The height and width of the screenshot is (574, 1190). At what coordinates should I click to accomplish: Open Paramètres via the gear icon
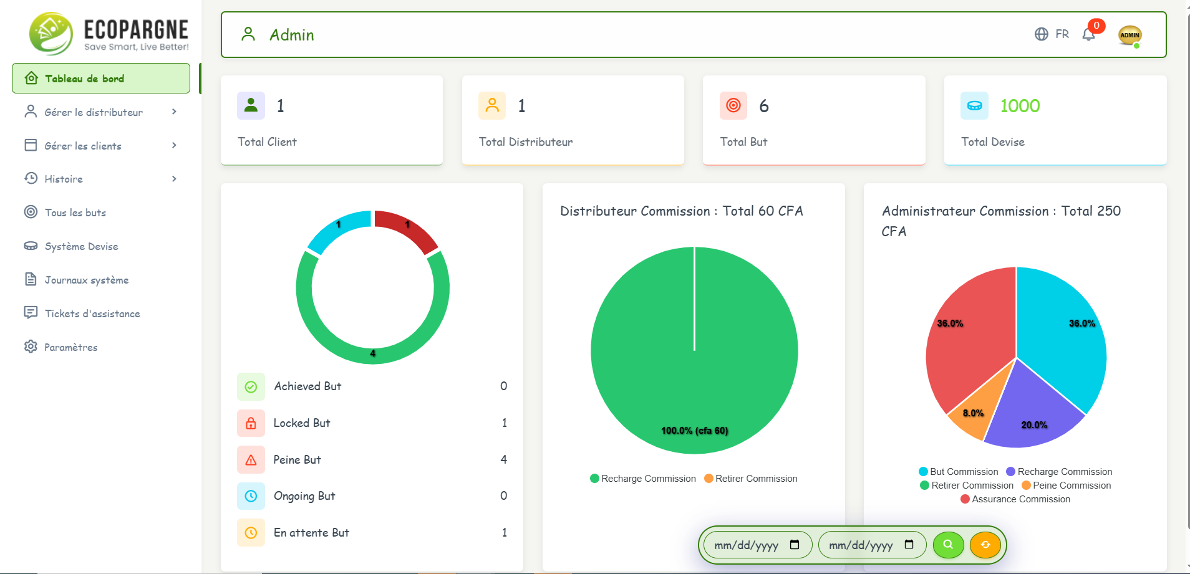[x=29, y=347]
